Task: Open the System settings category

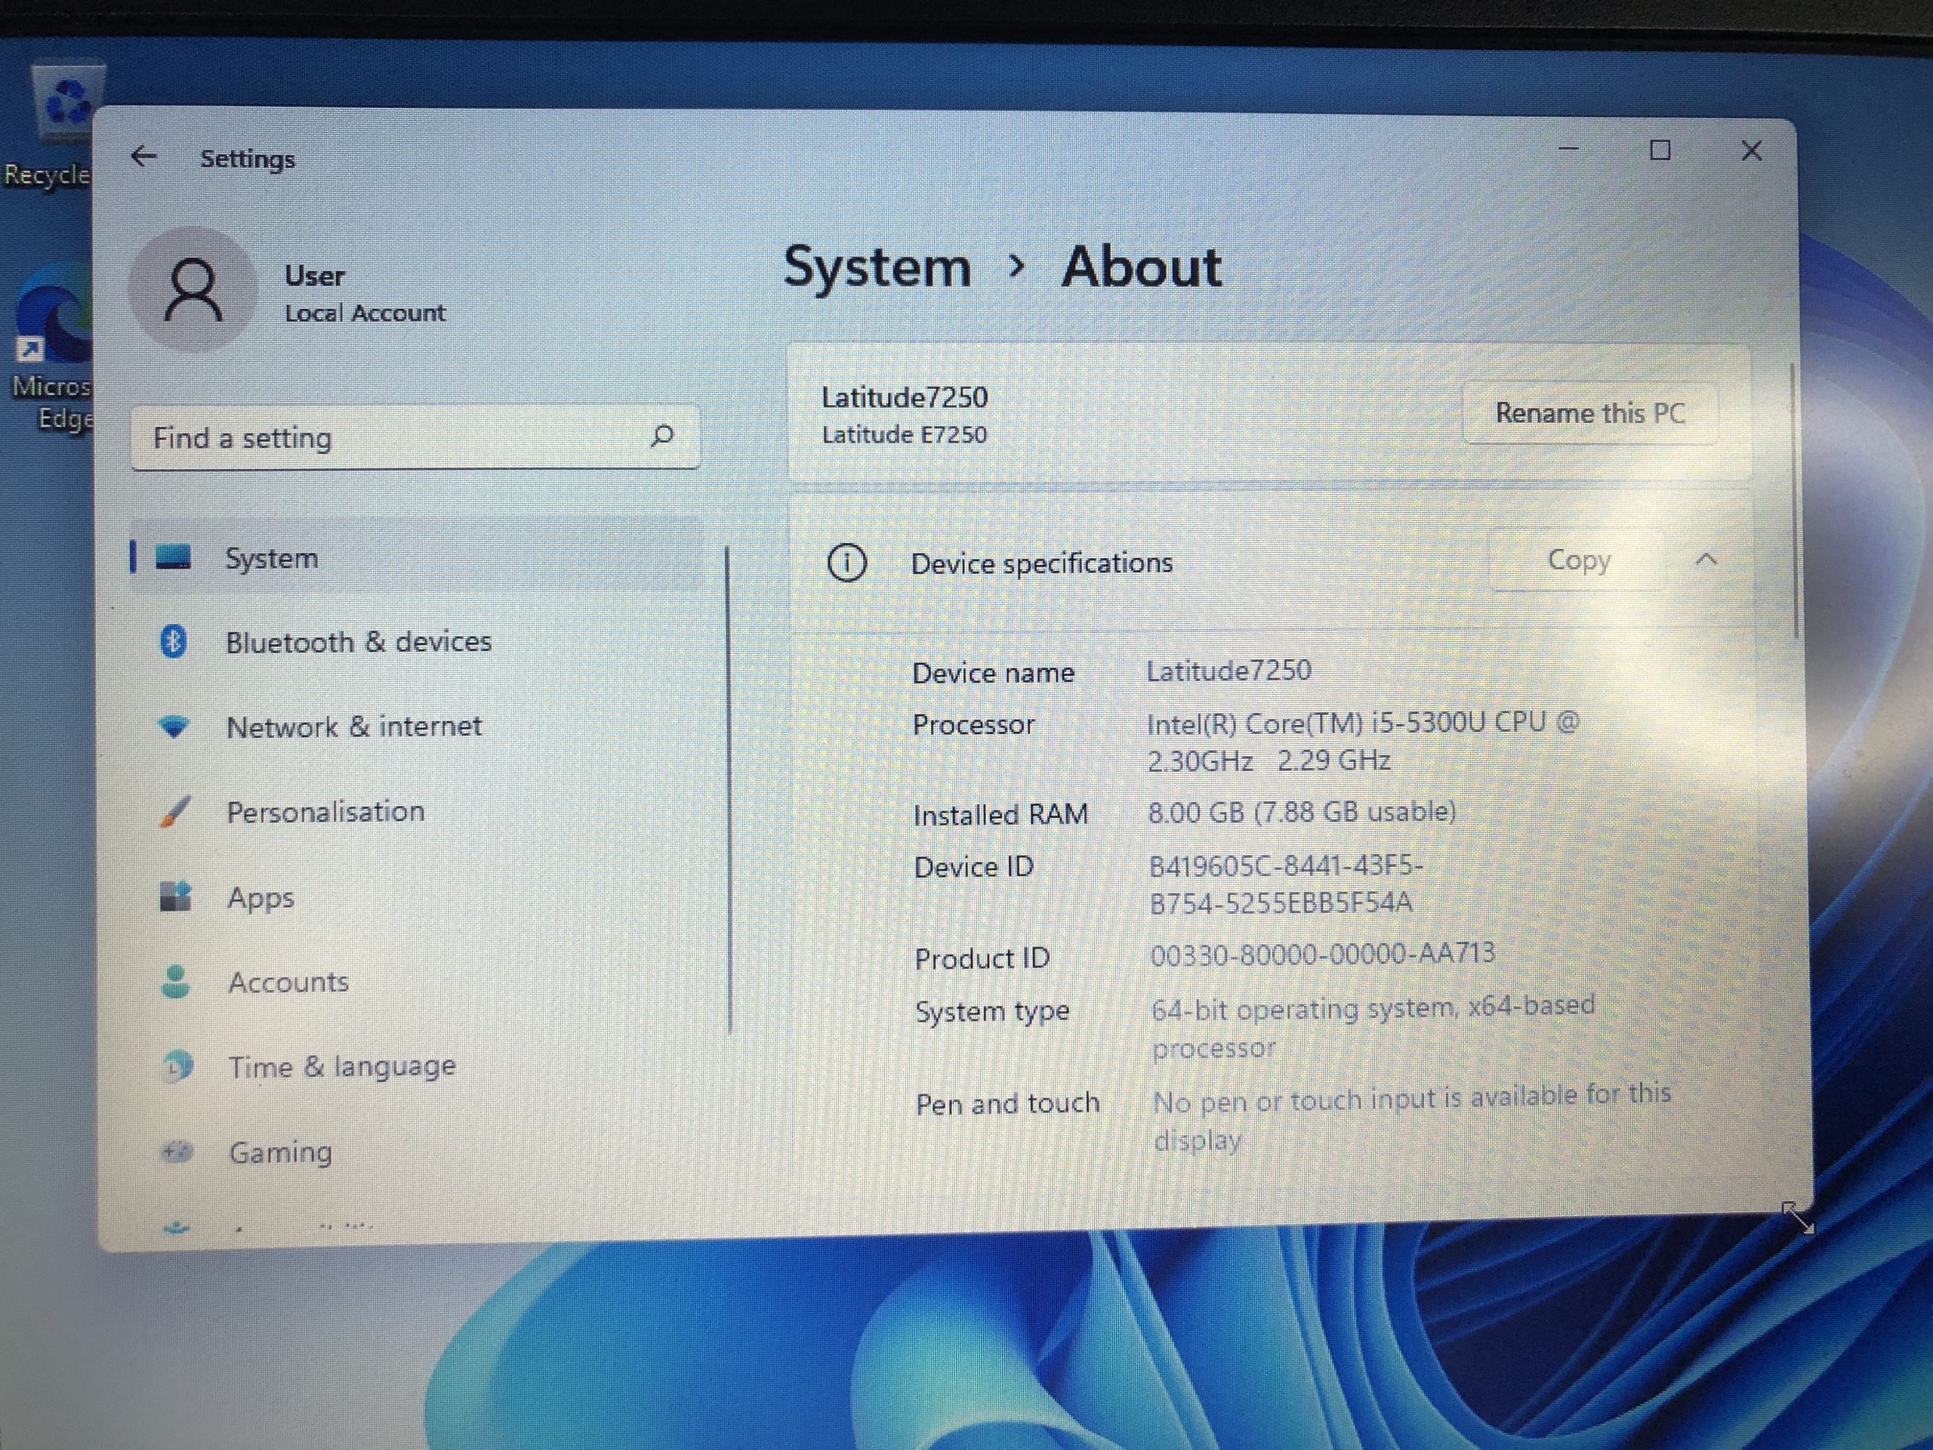Action: tap(417, 557)
